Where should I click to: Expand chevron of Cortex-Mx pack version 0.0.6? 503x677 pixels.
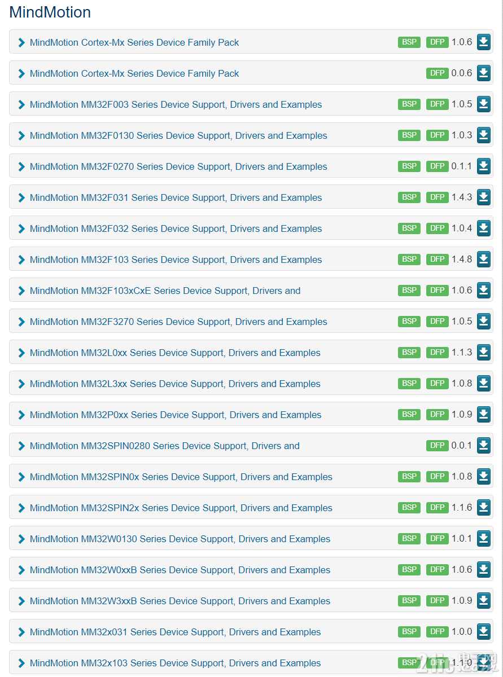(21, 73)
